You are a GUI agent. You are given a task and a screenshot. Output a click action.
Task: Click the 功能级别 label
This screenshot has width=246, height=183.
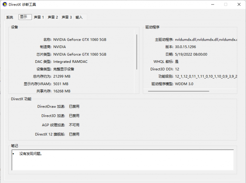click(x=166, y=77)
